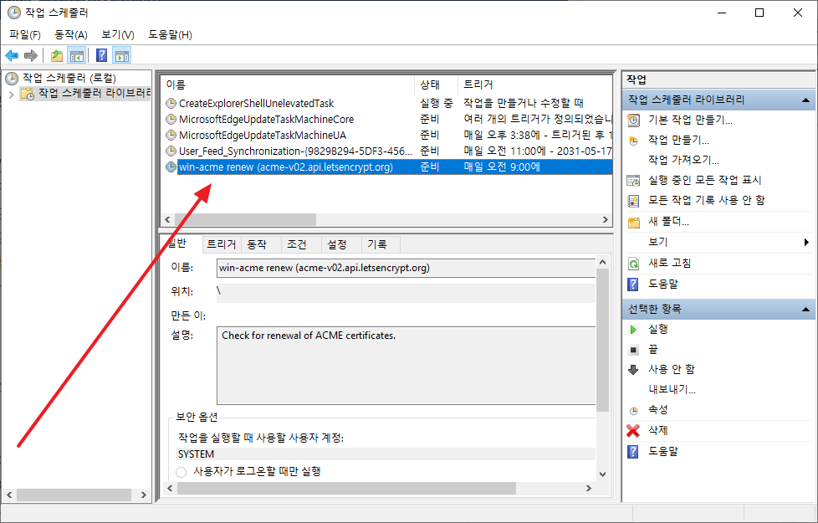Click the red 삭제 X icon
The height and width of the screenshot is (523, 818).
point(633,431)
